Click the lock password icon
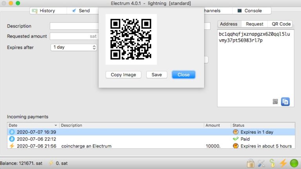The height and width of the screenshot is (169, 301). pos(250,163)
